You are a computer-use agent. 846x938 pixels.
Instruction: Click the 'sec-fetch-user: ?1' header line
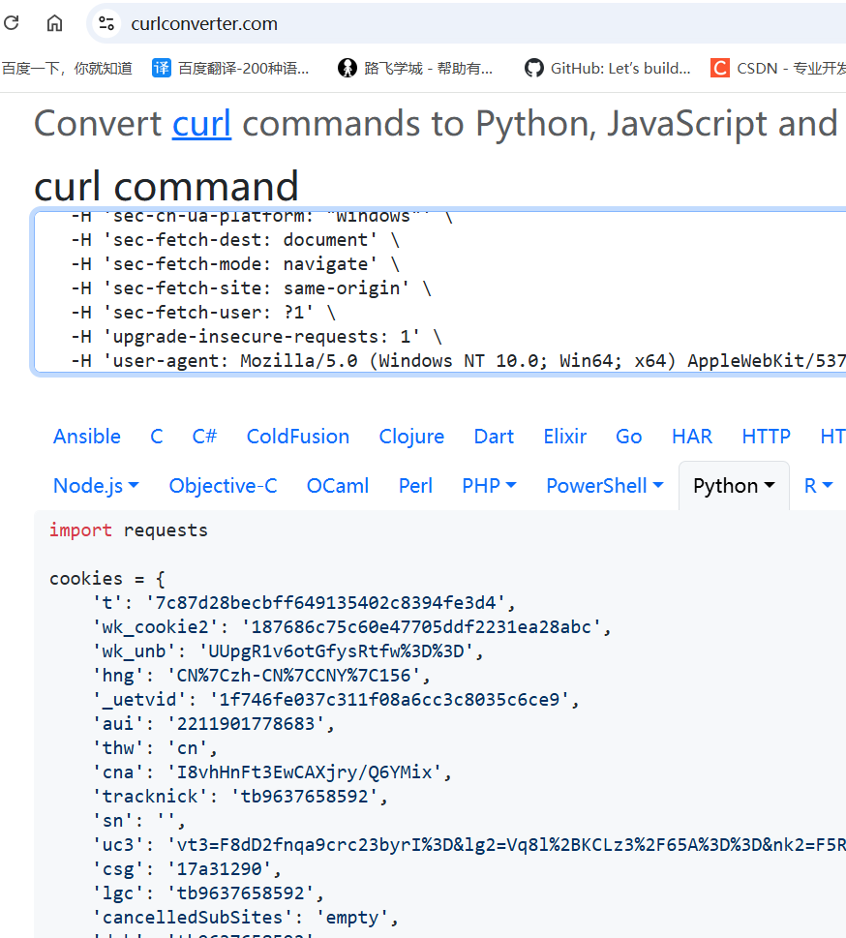click(203, 313)
